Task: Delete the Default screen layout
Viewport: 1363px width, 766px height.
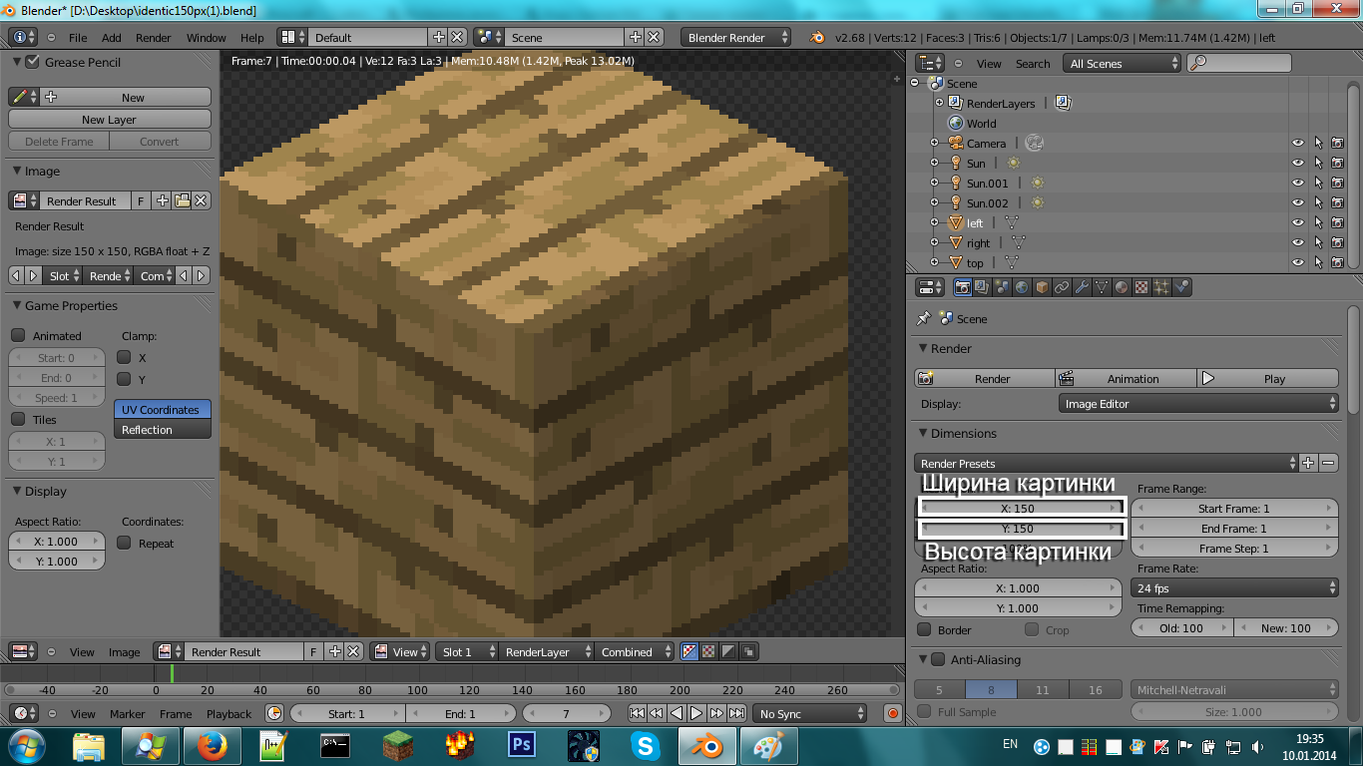Action: point(457,37)
